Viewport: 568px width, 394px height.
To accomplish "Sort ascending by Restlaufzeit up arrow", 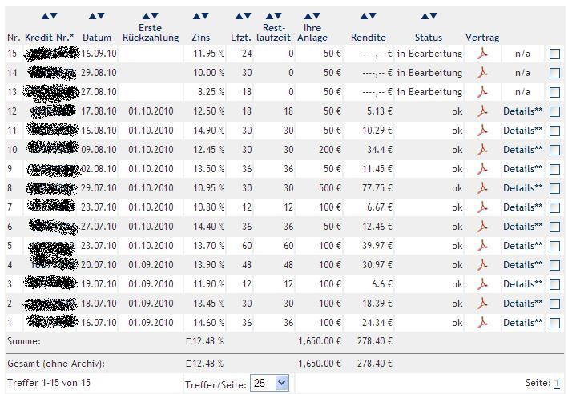I will tap(269, 16).
